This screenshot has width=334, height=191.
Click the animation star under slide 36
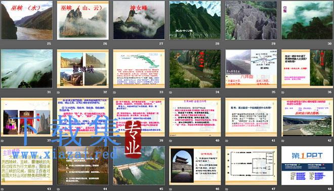click(x=283, y=93)
